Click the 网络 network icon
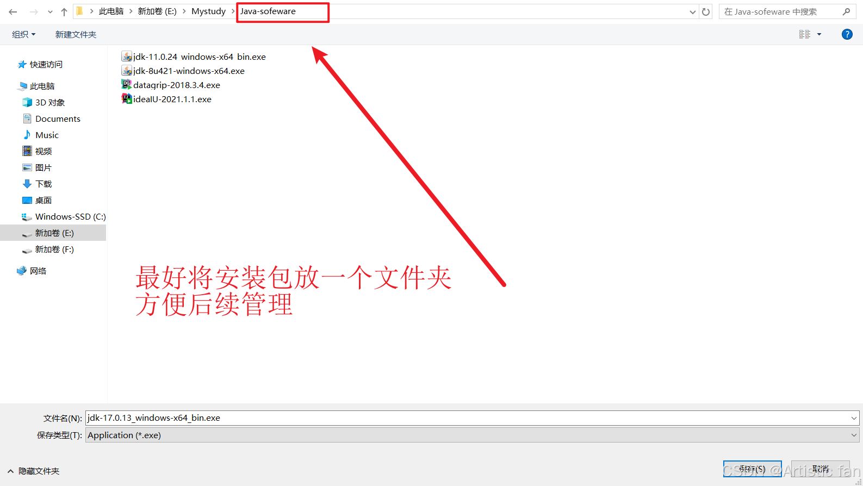Viewport: 863px width, 486px height. pyautogui.click(x=22, y=271)
